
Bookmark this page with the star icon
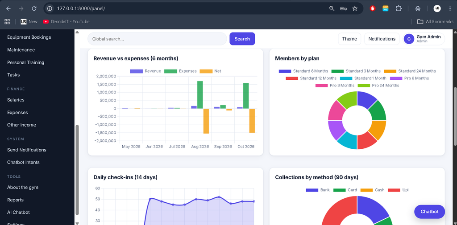click(x=355, y=8)
